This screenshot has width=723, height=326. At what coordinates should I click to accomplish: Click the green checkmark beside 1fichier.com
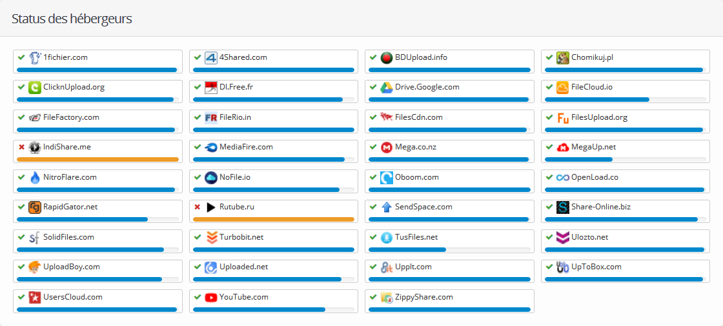pos(21,57)
